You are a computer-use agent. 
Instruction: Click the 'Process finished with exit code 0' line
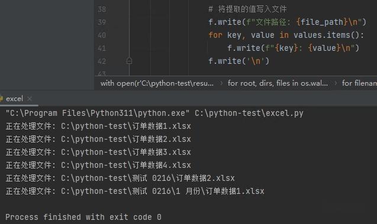point(83,217)
